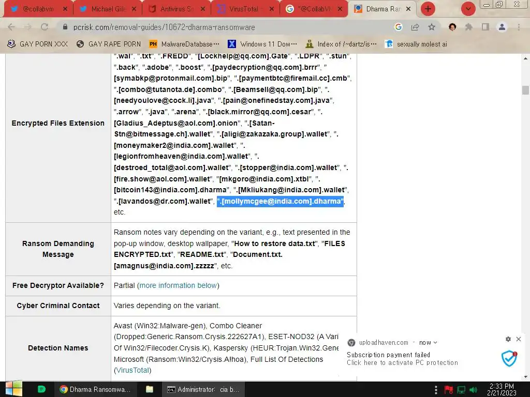Open the "@CollabVM" Google search tab
The height and width of the screenshot is (397, 530).
pos(313,9)
